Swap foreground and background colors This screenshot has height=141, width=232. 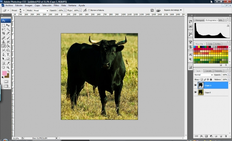point(9,71)
